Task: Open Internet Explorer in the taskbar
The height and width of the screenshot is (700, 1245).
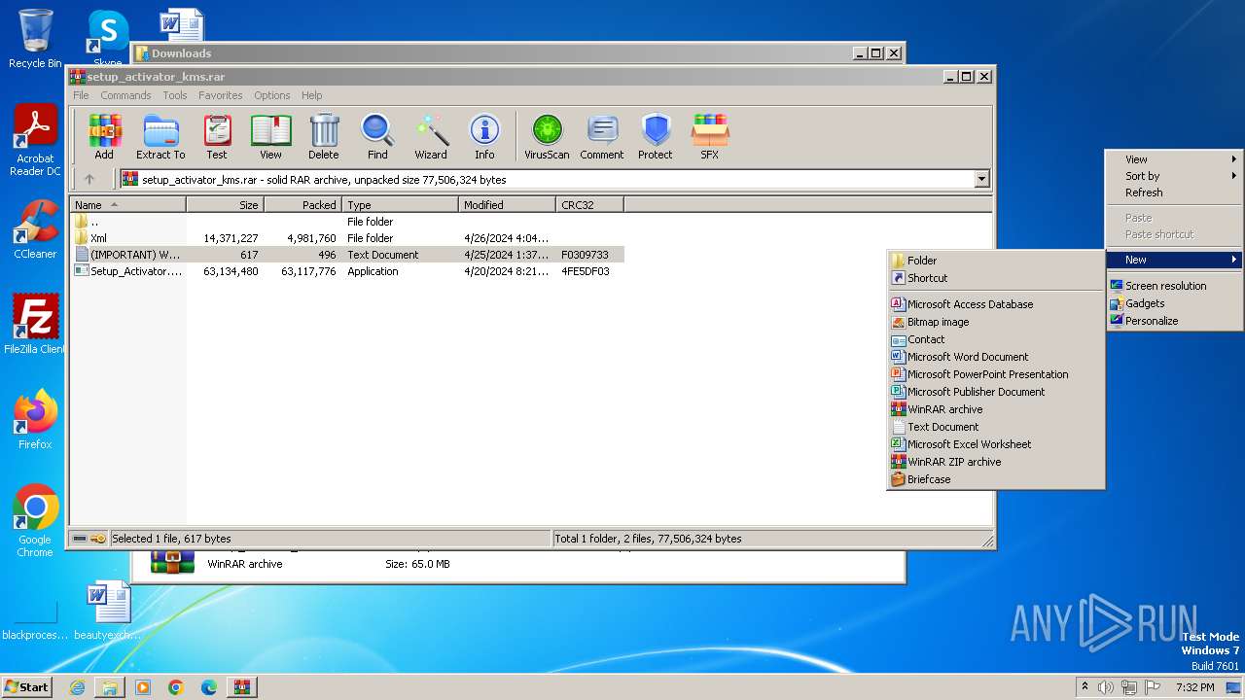Action: pyautogui.click(x=77, y=687)
